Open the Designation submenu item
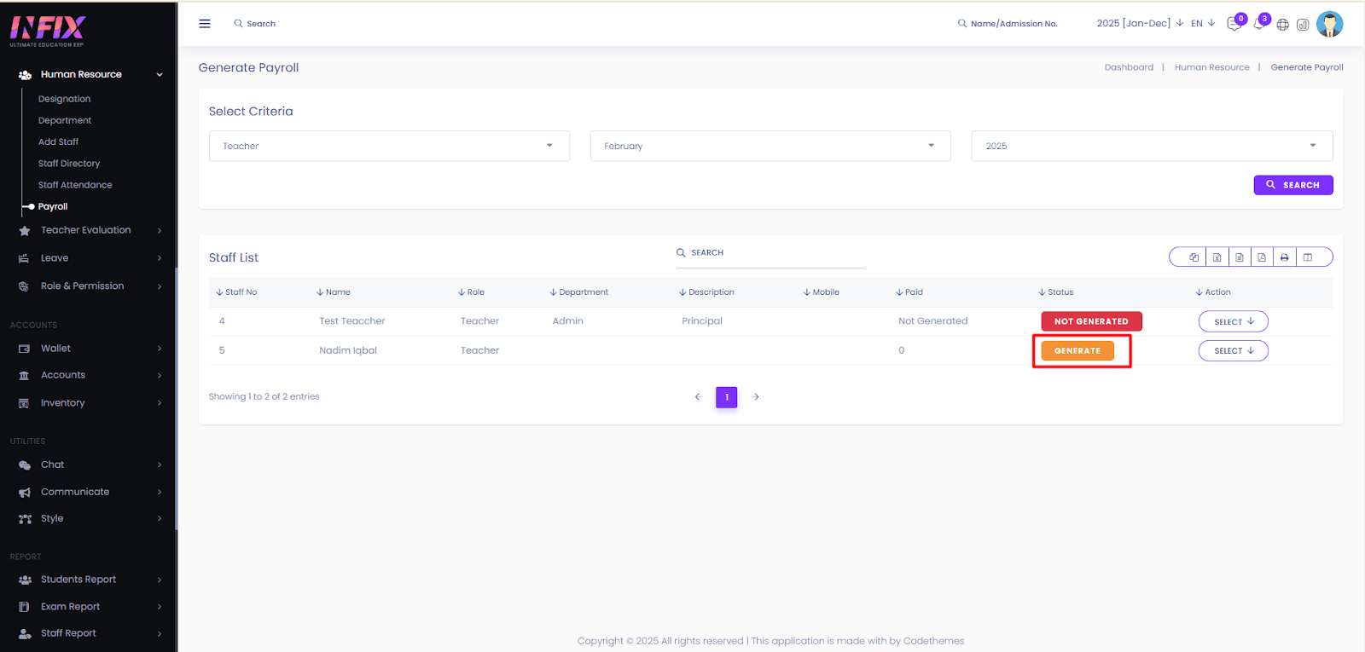The height and width of the screenshot is (652, 1365). point(64,99)
